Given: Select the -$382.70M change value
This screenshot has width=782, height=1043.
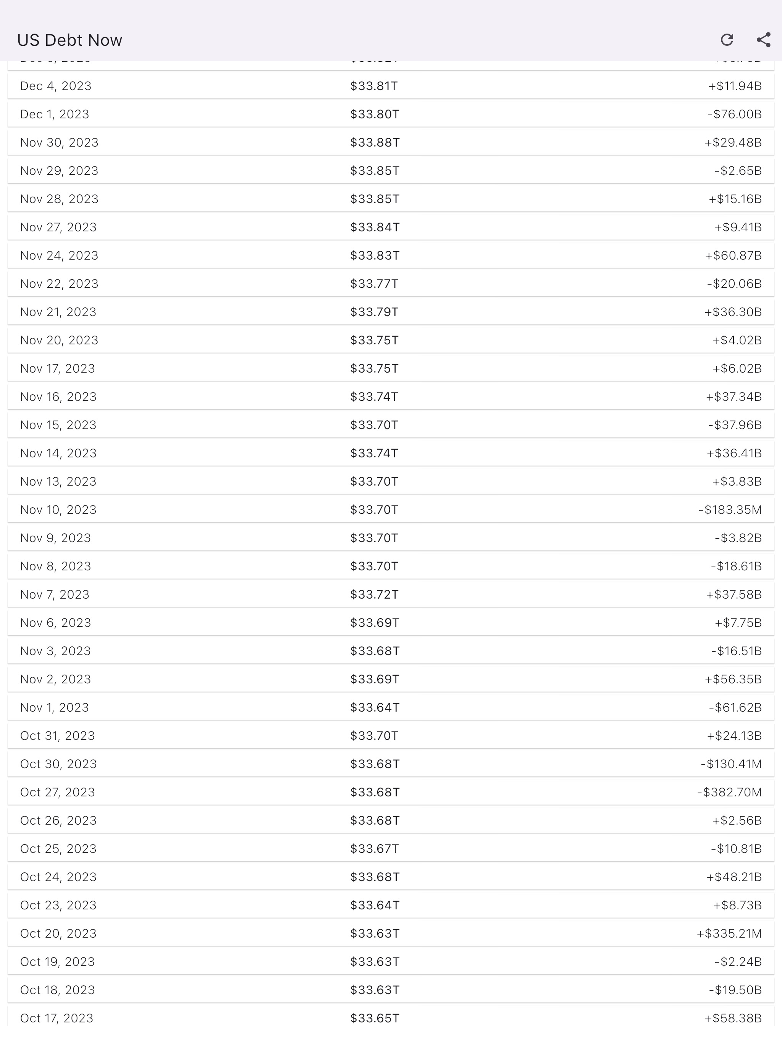Looking at the screenshot, I should click(x=730, y=792).
